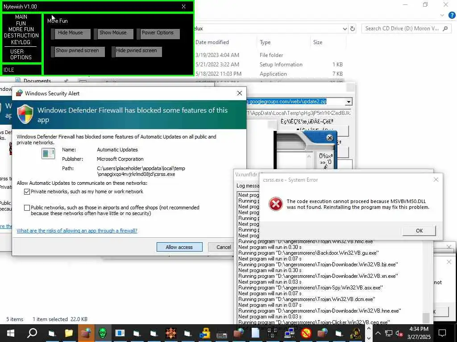Select MAIN in Nytewish menu
Viewport: 457px width, 342px height.
21,17
